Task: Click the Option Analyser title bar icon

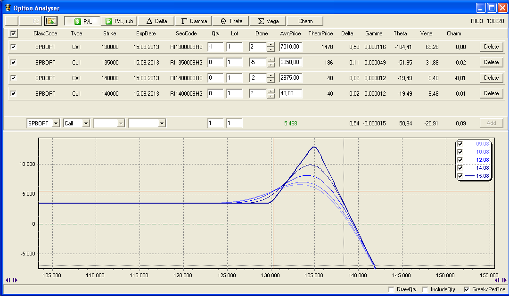Action: click(x=8, y=8)
